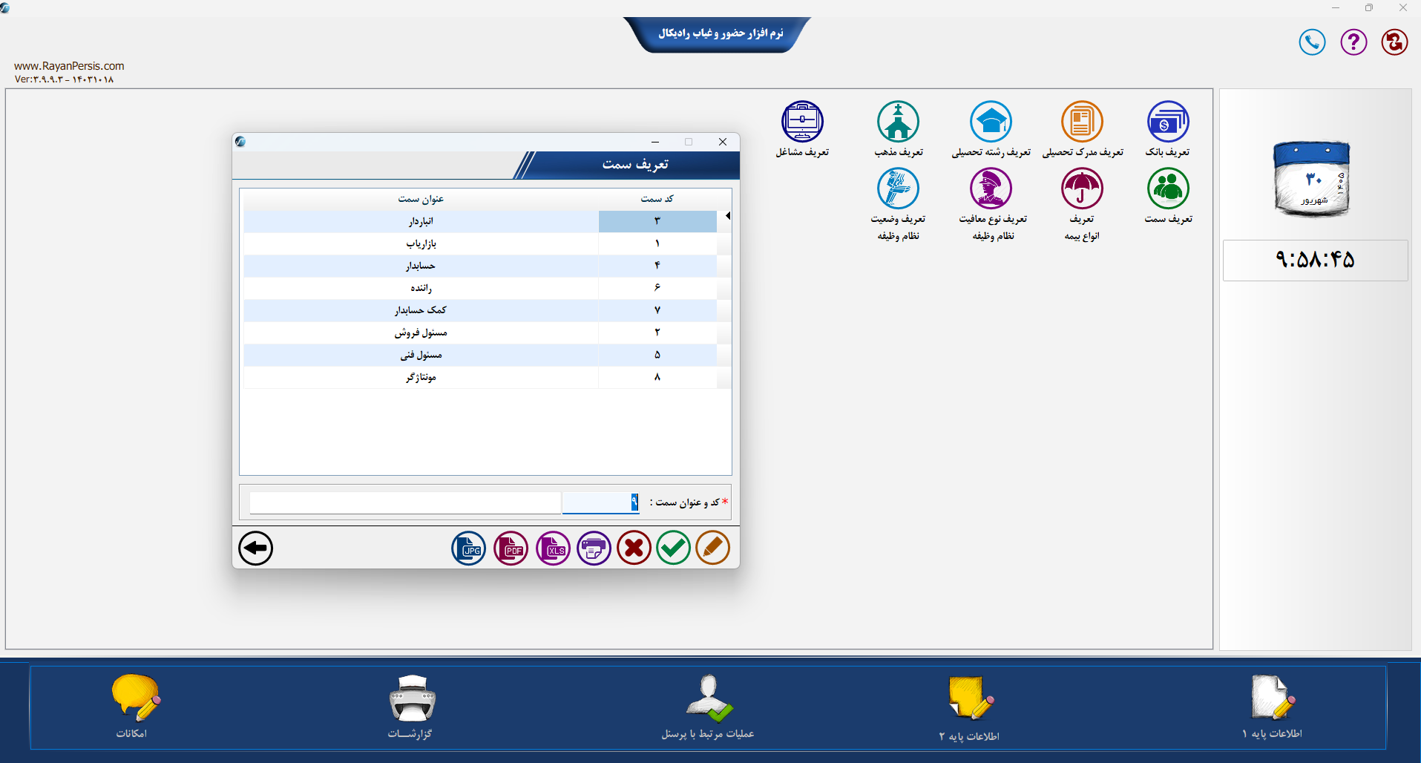This screenshot has width=1421, height=763.
Task: Open the تعریف مدرک تحصیلی icon
Action: click(x=1082, y=122)
